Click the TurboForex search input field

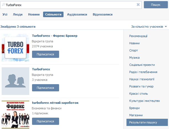(x=71, y=5)
